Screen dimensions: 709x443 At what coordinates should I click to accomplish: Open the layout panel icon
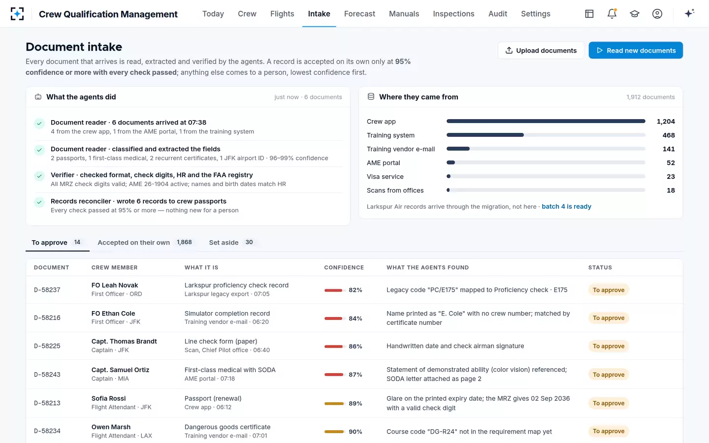pyautogui.click(x=589, y=14)
